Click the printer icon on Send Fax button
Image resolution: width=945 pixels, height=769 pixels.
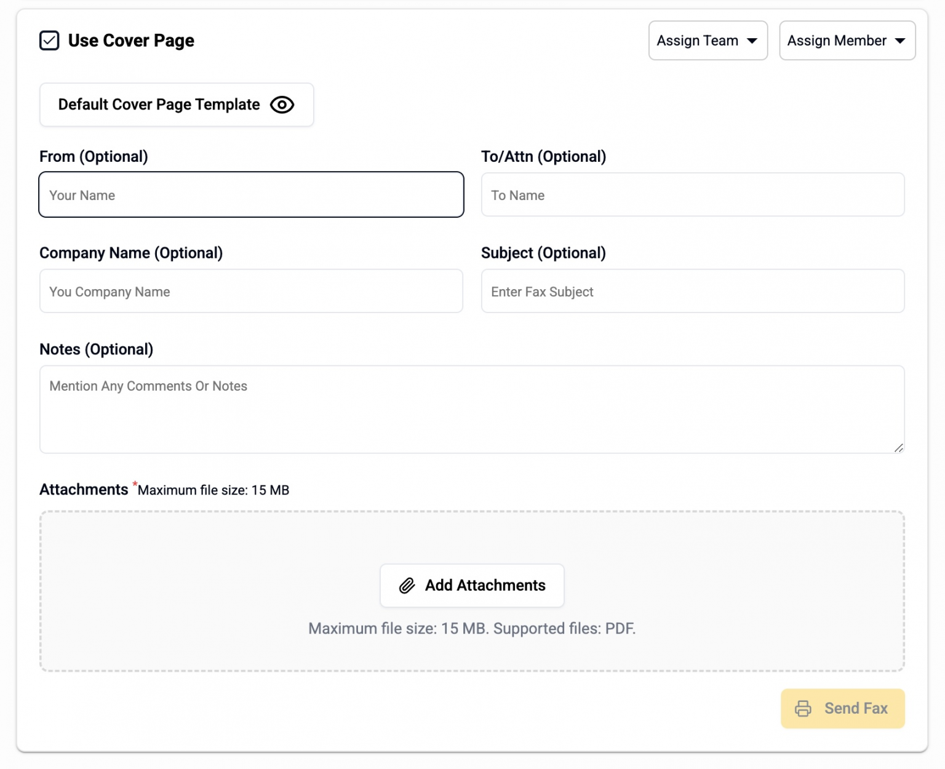(803, 708)
